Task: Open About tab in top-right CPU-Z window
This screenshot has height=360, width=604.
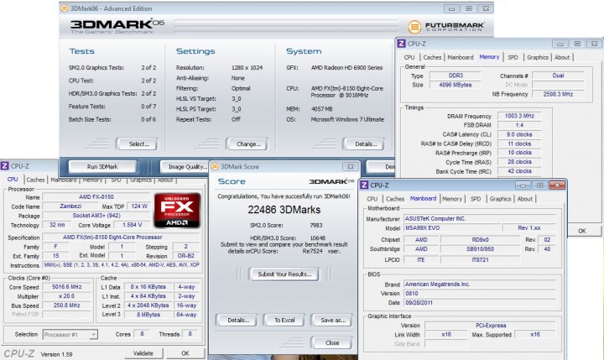Action: coord(561,57)
